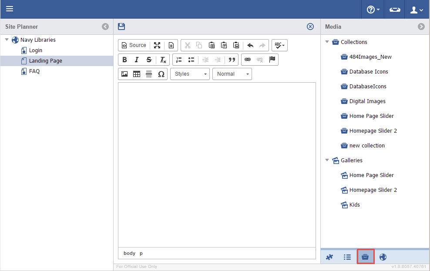Insert a block quote
This screenshot has width=430, height=271.
(232, 60)
